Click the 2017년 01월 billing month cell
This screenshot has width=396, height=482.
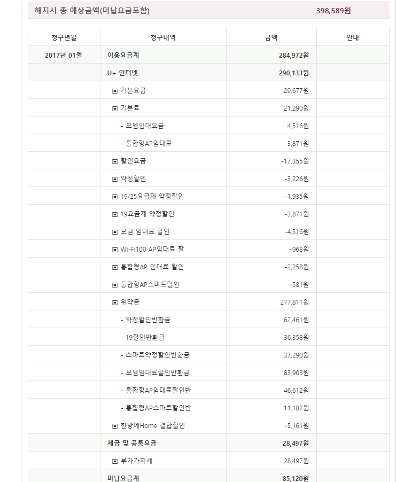click(x=64, y=55)
